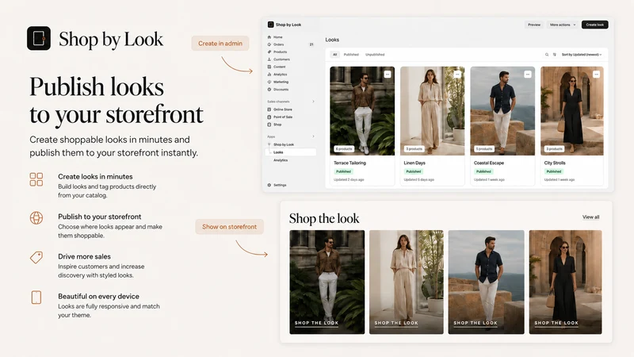Click the large Shop by Look app logo
Viewport: 634px width, 357px height.
pos(39,38)
